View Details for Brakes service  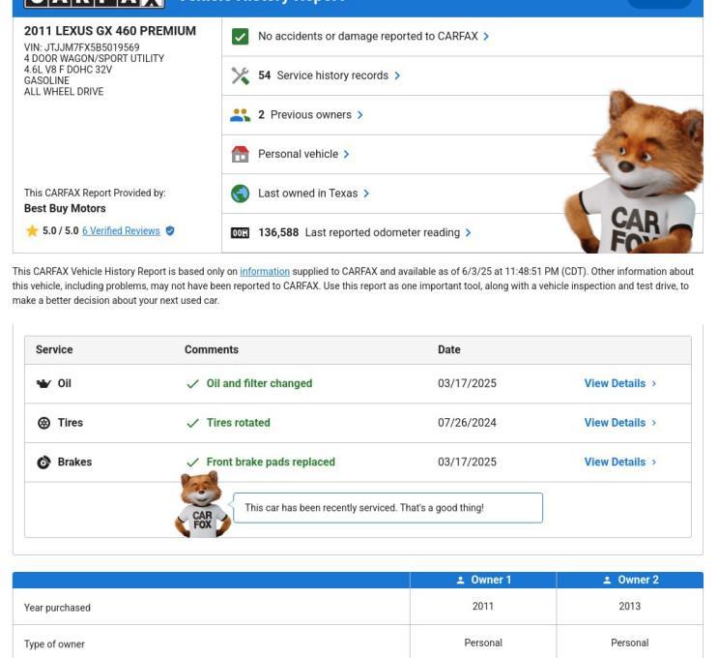[x=620, y=463]
